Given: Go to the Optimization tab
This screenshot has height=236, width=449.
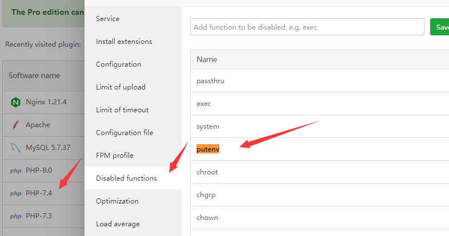Looking at the screenshot, I should (117, 201).
